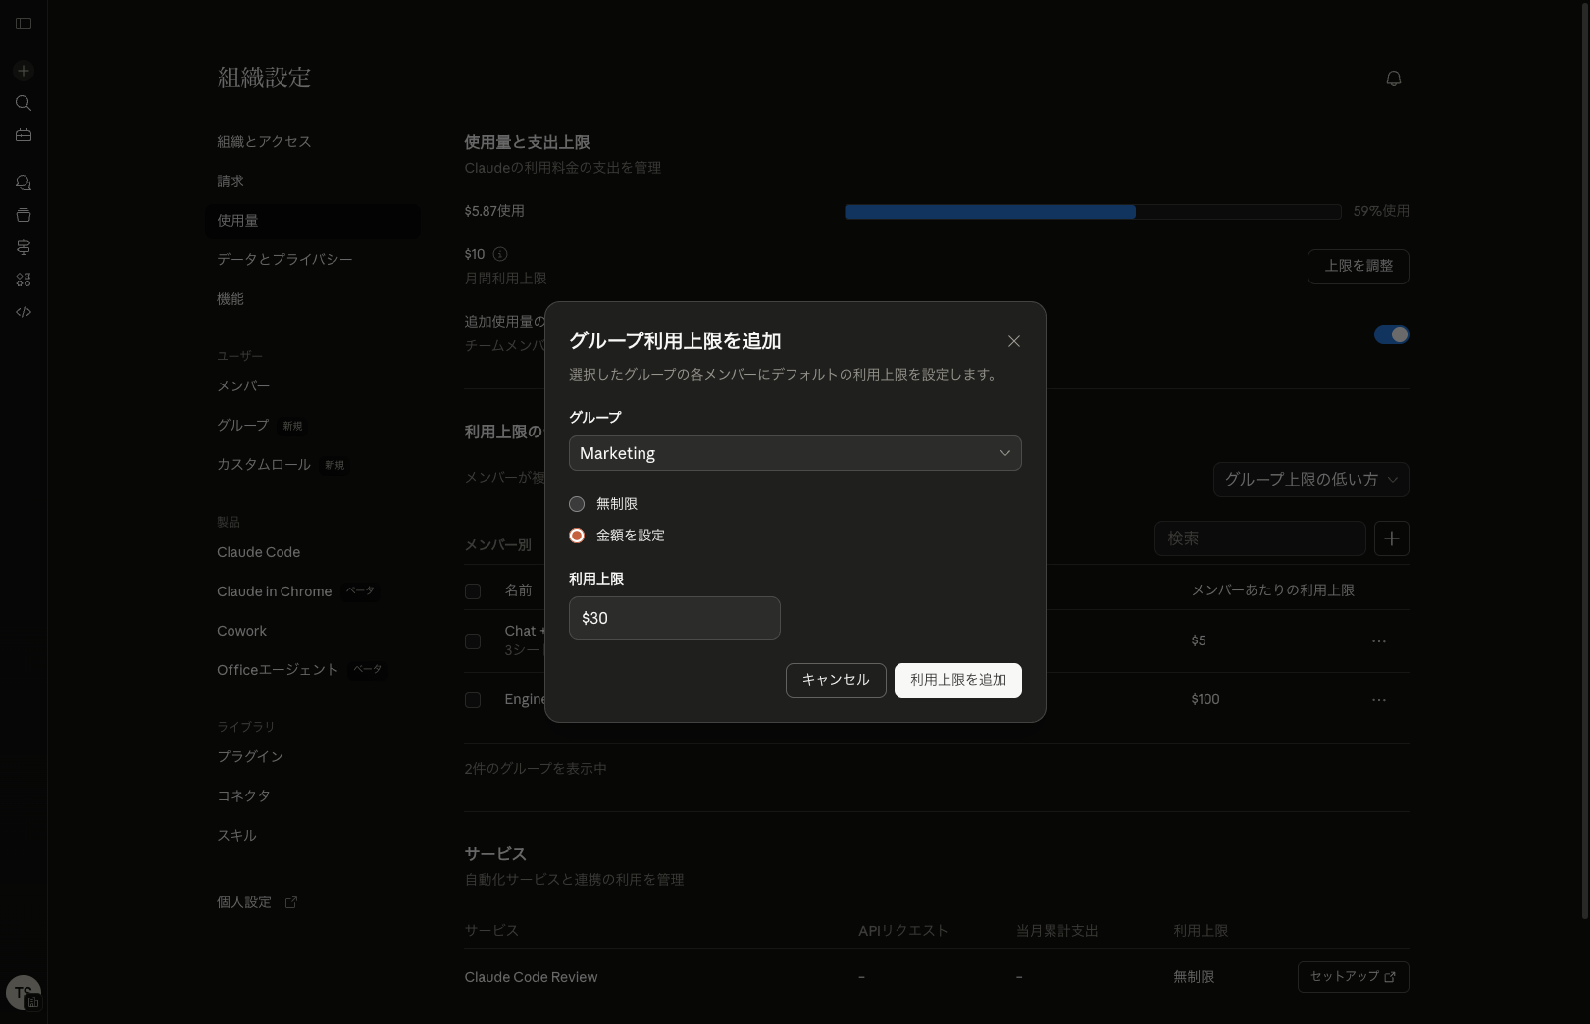Open the chats icon in the sidebar
The width and height of the screenshot is (1590, 1024).
pos(24,182)
